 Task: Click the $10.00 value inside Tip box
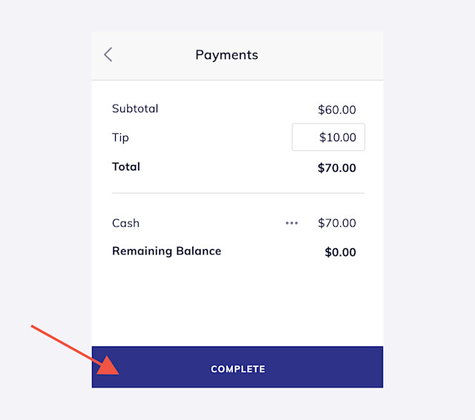(x=338, y=138)
